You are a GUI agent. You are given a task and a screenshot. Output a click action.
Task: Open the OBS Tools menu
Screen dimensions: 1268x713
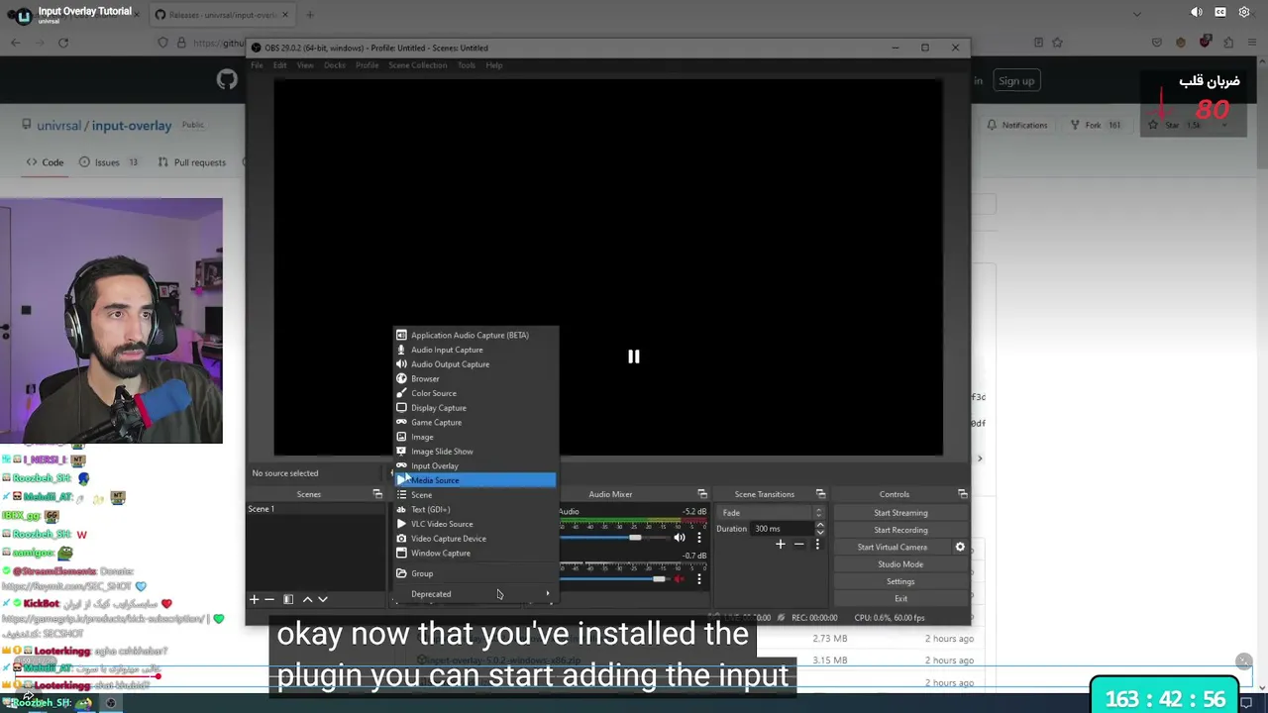[x=466, y=65]
